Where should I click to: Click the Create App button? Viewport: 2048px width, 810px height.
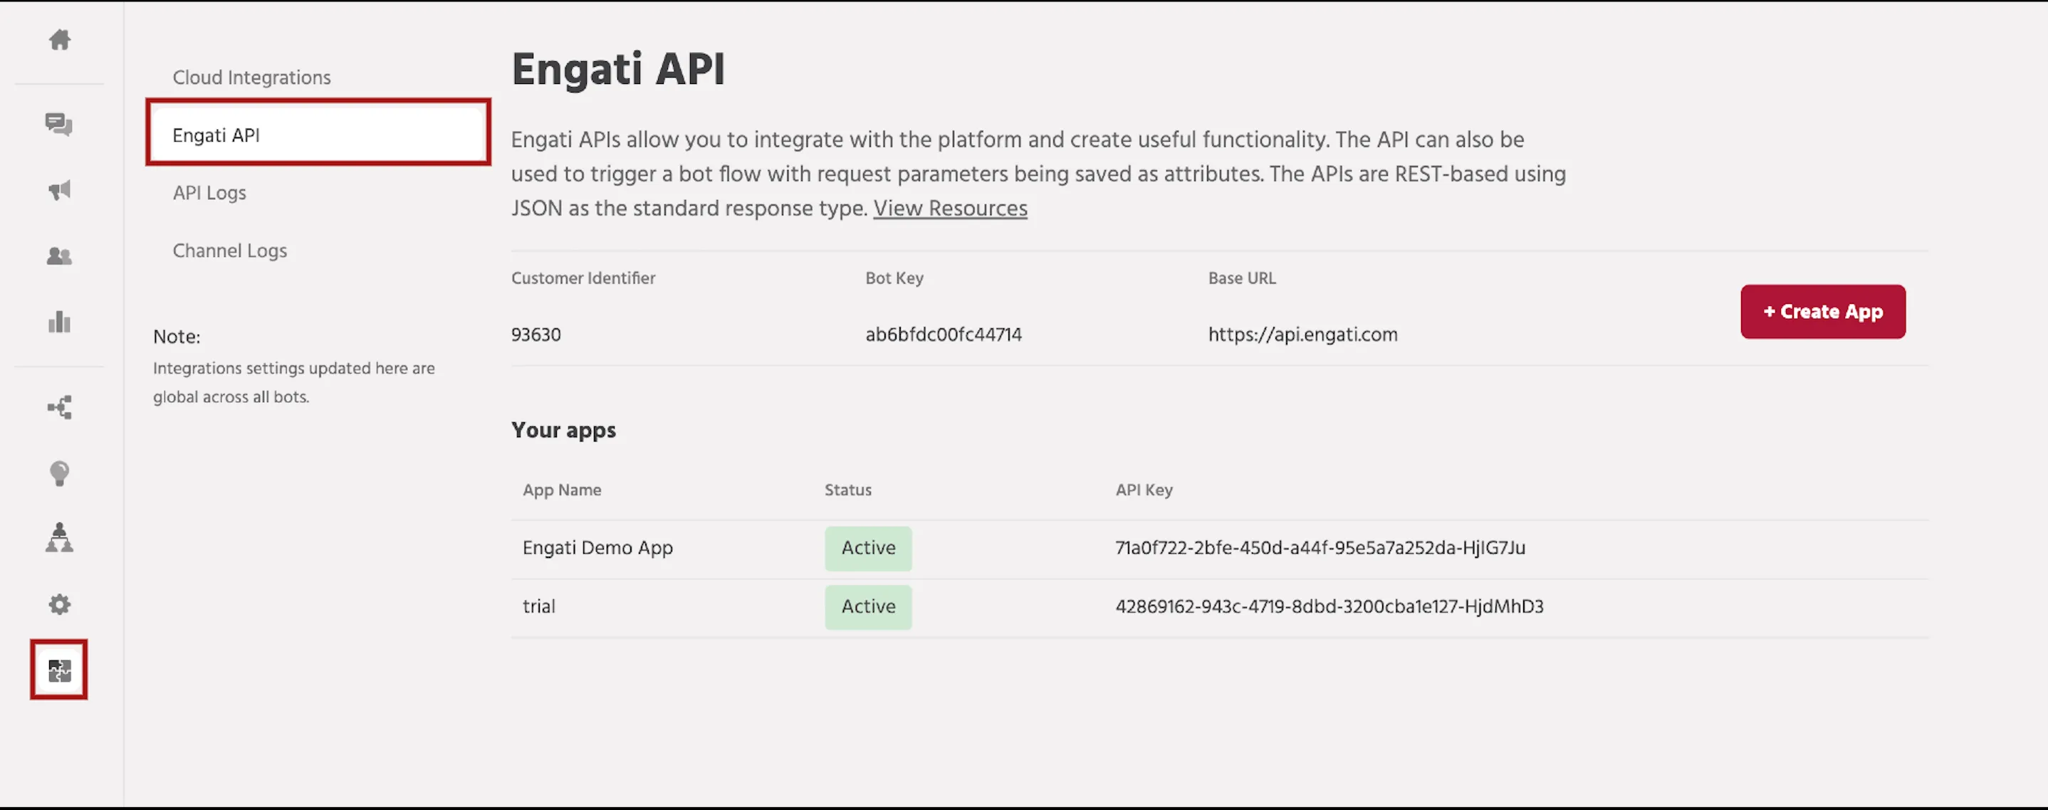coord(1823,312)
